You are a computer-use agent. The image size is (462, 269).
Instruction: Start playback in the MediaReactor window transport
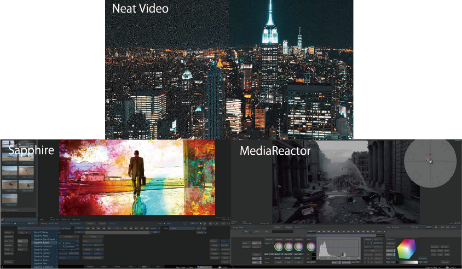(x=353, y=231)
